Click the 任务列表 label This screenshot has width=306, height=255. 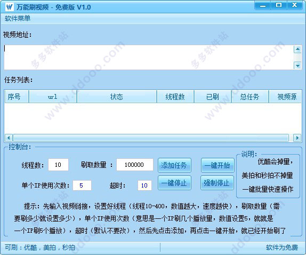18,80
